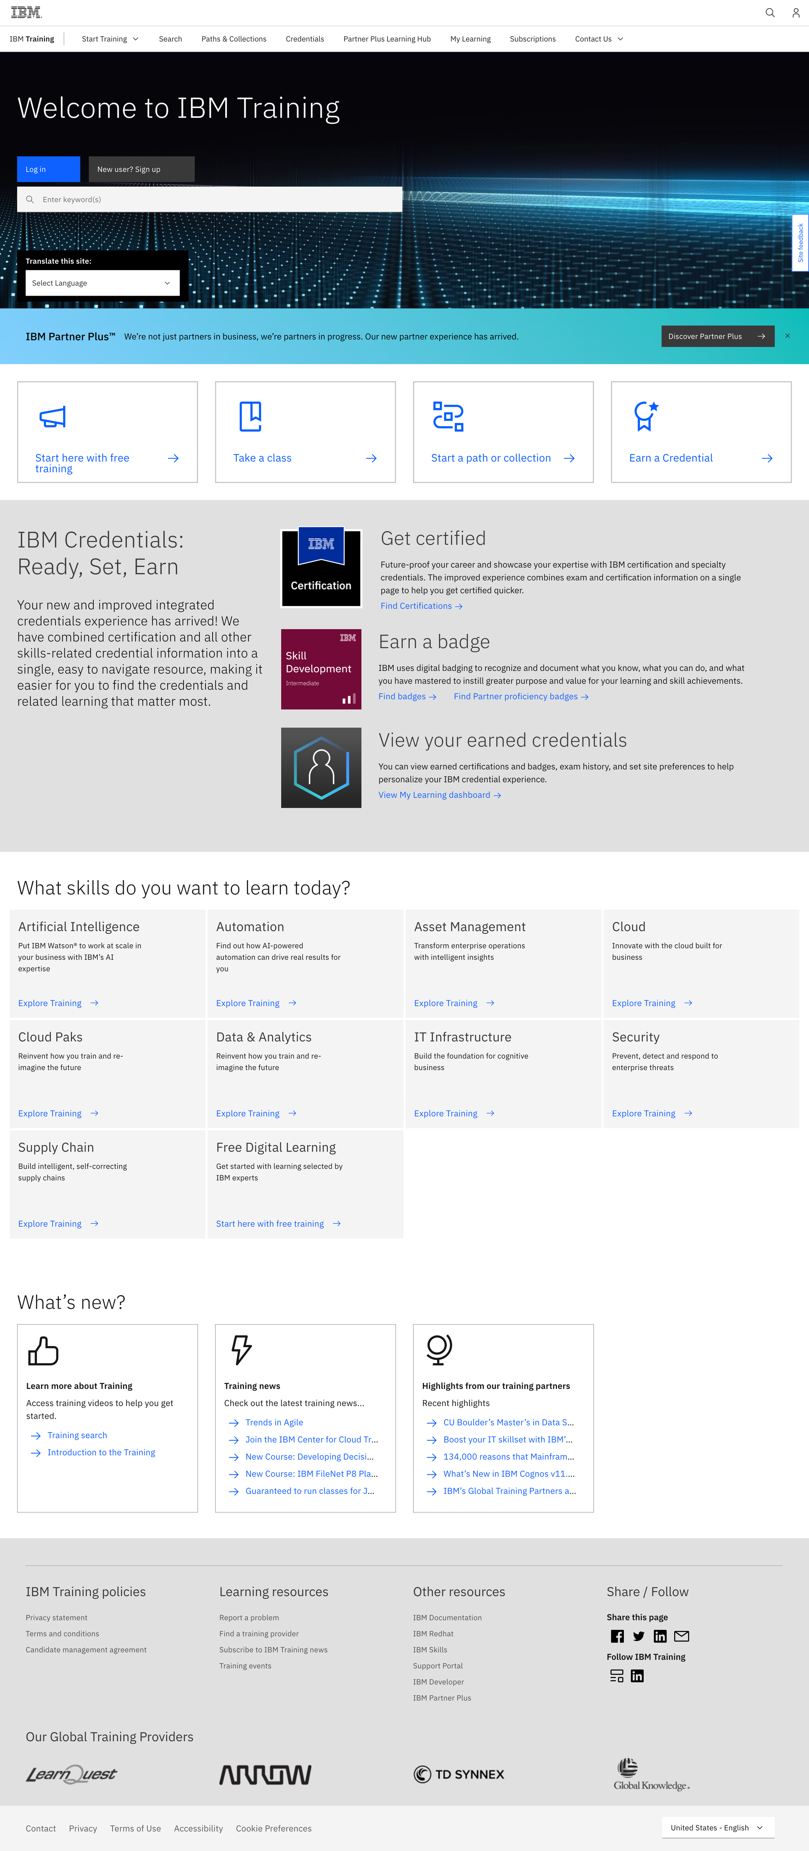Viewport: 809px width, 1851px height.
Task: Open the Arrow provider logo
Action: click(x=265, y=1775)
